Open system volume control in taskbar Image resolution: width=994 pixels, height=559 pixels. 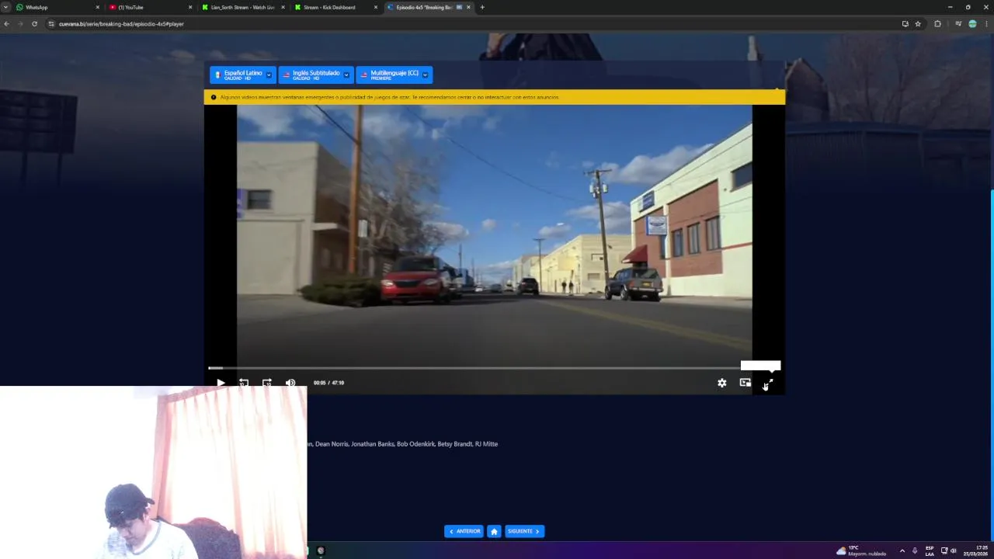click(954, 550)
